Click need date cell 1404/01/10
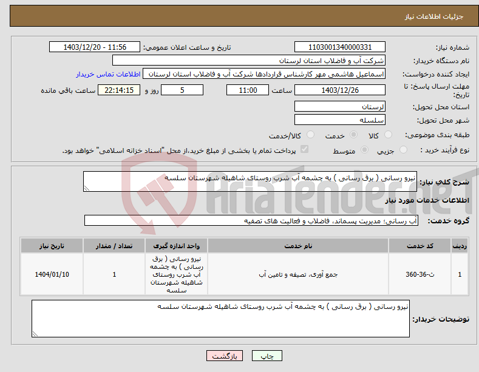 pos(52,274)
